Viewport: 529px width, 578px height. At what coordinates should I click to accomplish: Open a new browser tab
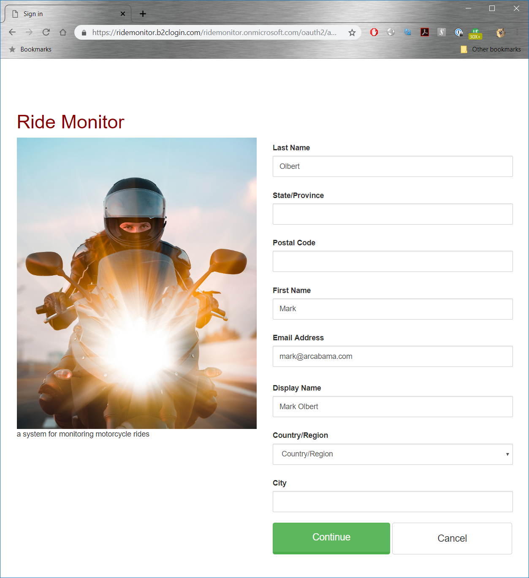(143, 14)
